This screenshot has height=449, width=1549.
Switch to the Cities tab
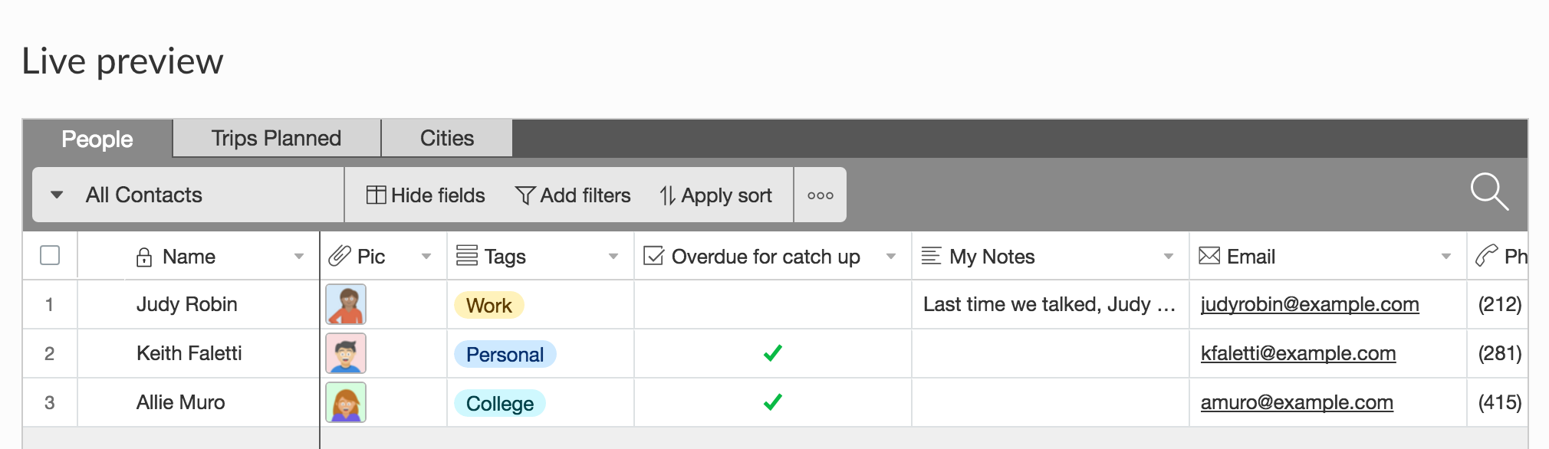click(x=446, y=138)
